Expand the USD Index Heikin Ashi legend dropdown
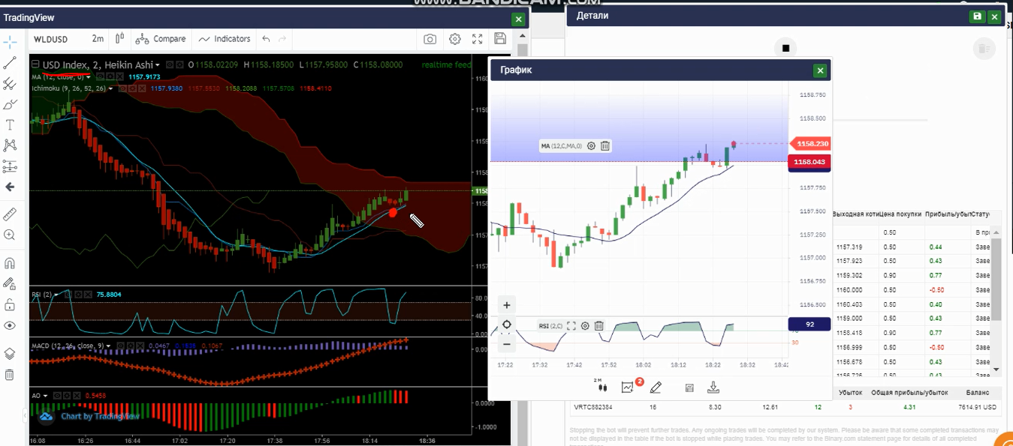 point(158,65)
